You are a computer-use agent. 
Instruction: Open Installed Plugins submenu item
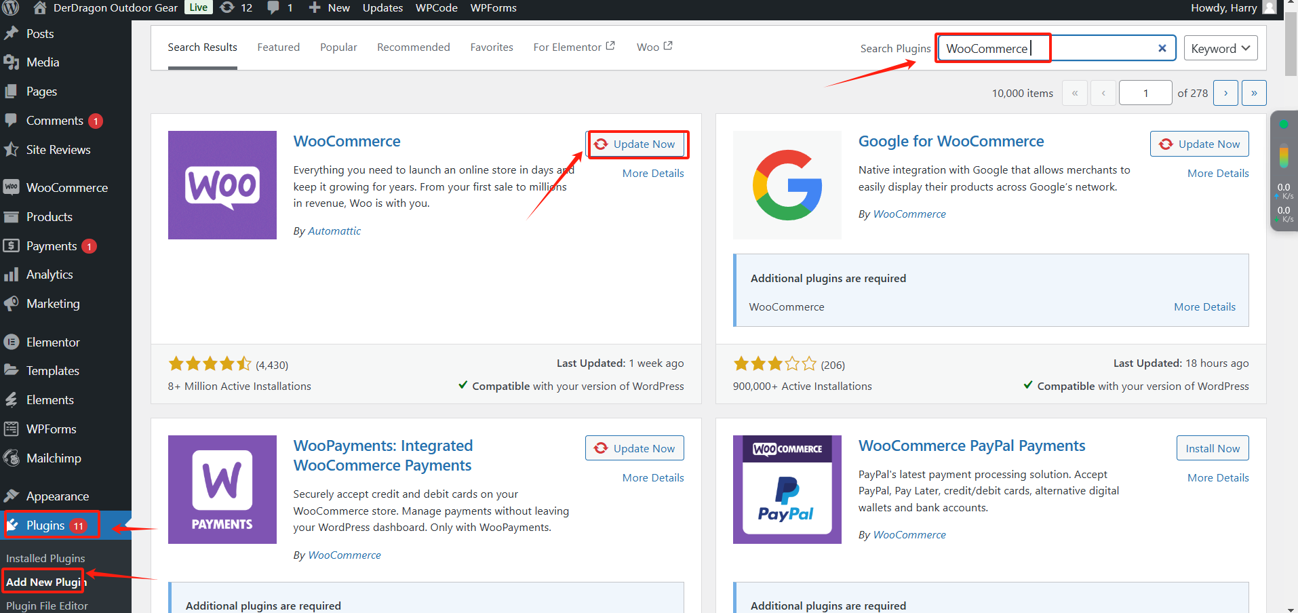tap(45, 559)
